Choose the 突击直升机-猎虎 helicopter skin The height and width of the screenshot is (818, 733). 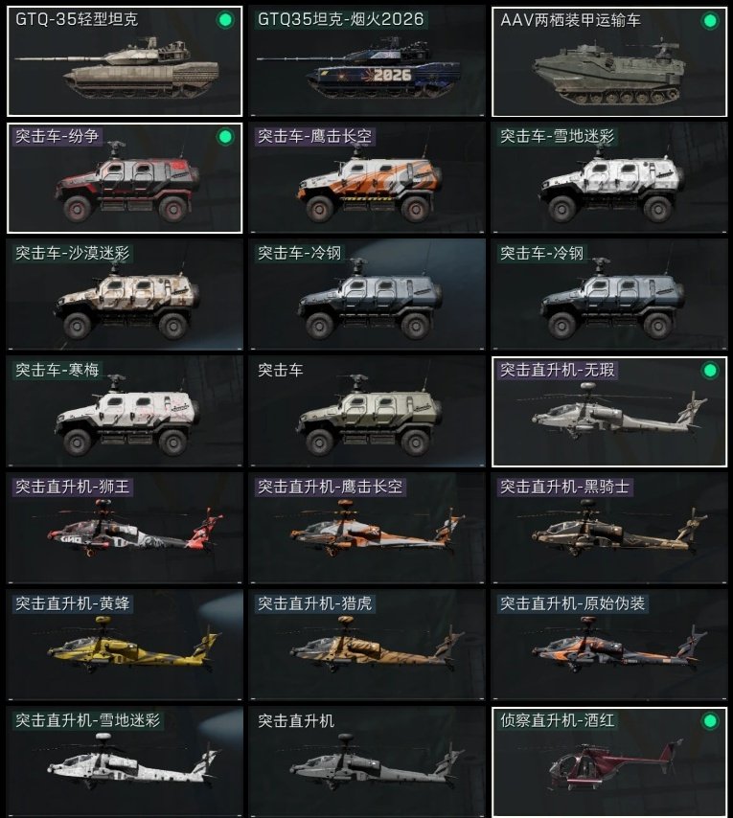click(367, 646)
